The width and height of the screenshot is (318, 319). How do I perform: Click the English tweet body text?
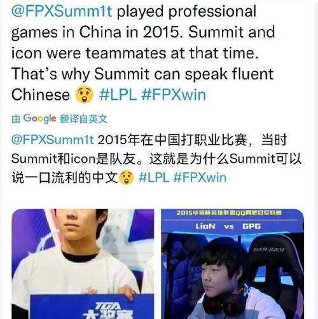143,53
